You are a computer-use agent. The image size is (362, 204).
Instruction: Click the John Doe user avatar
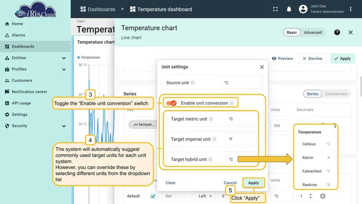[x=303, y=9]
